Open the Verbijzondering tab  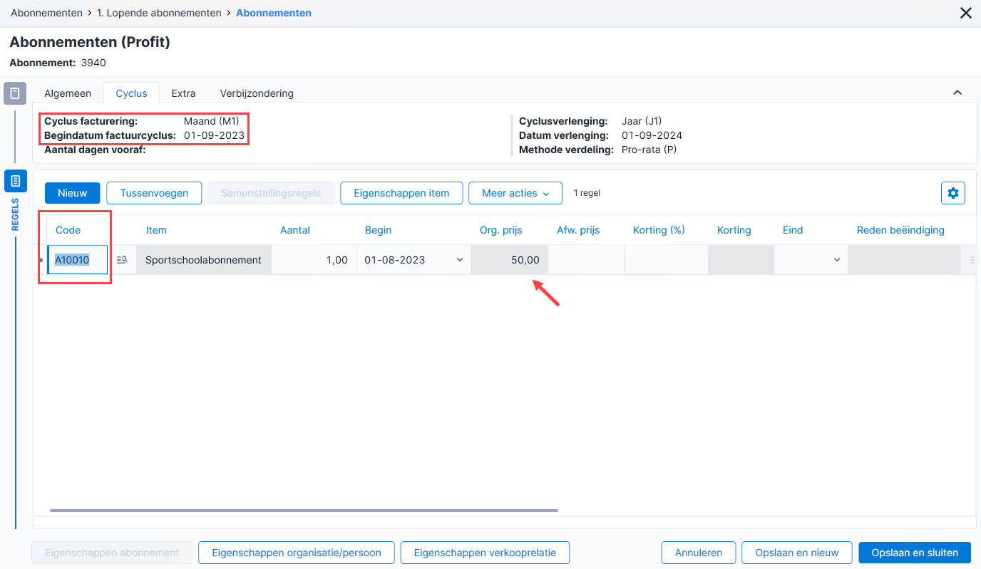point(257,93)
